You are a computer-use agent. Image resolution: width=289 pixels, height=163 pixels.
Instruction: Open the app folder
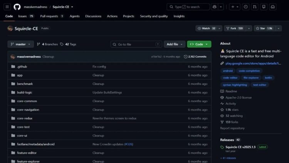20,75
